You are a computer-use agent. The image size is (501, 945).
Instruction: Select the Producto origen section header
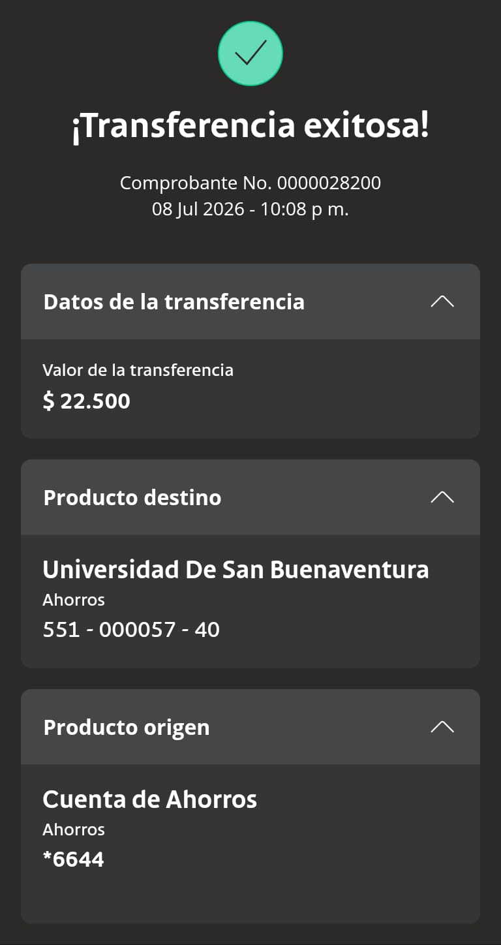click(x=250, y=727)
